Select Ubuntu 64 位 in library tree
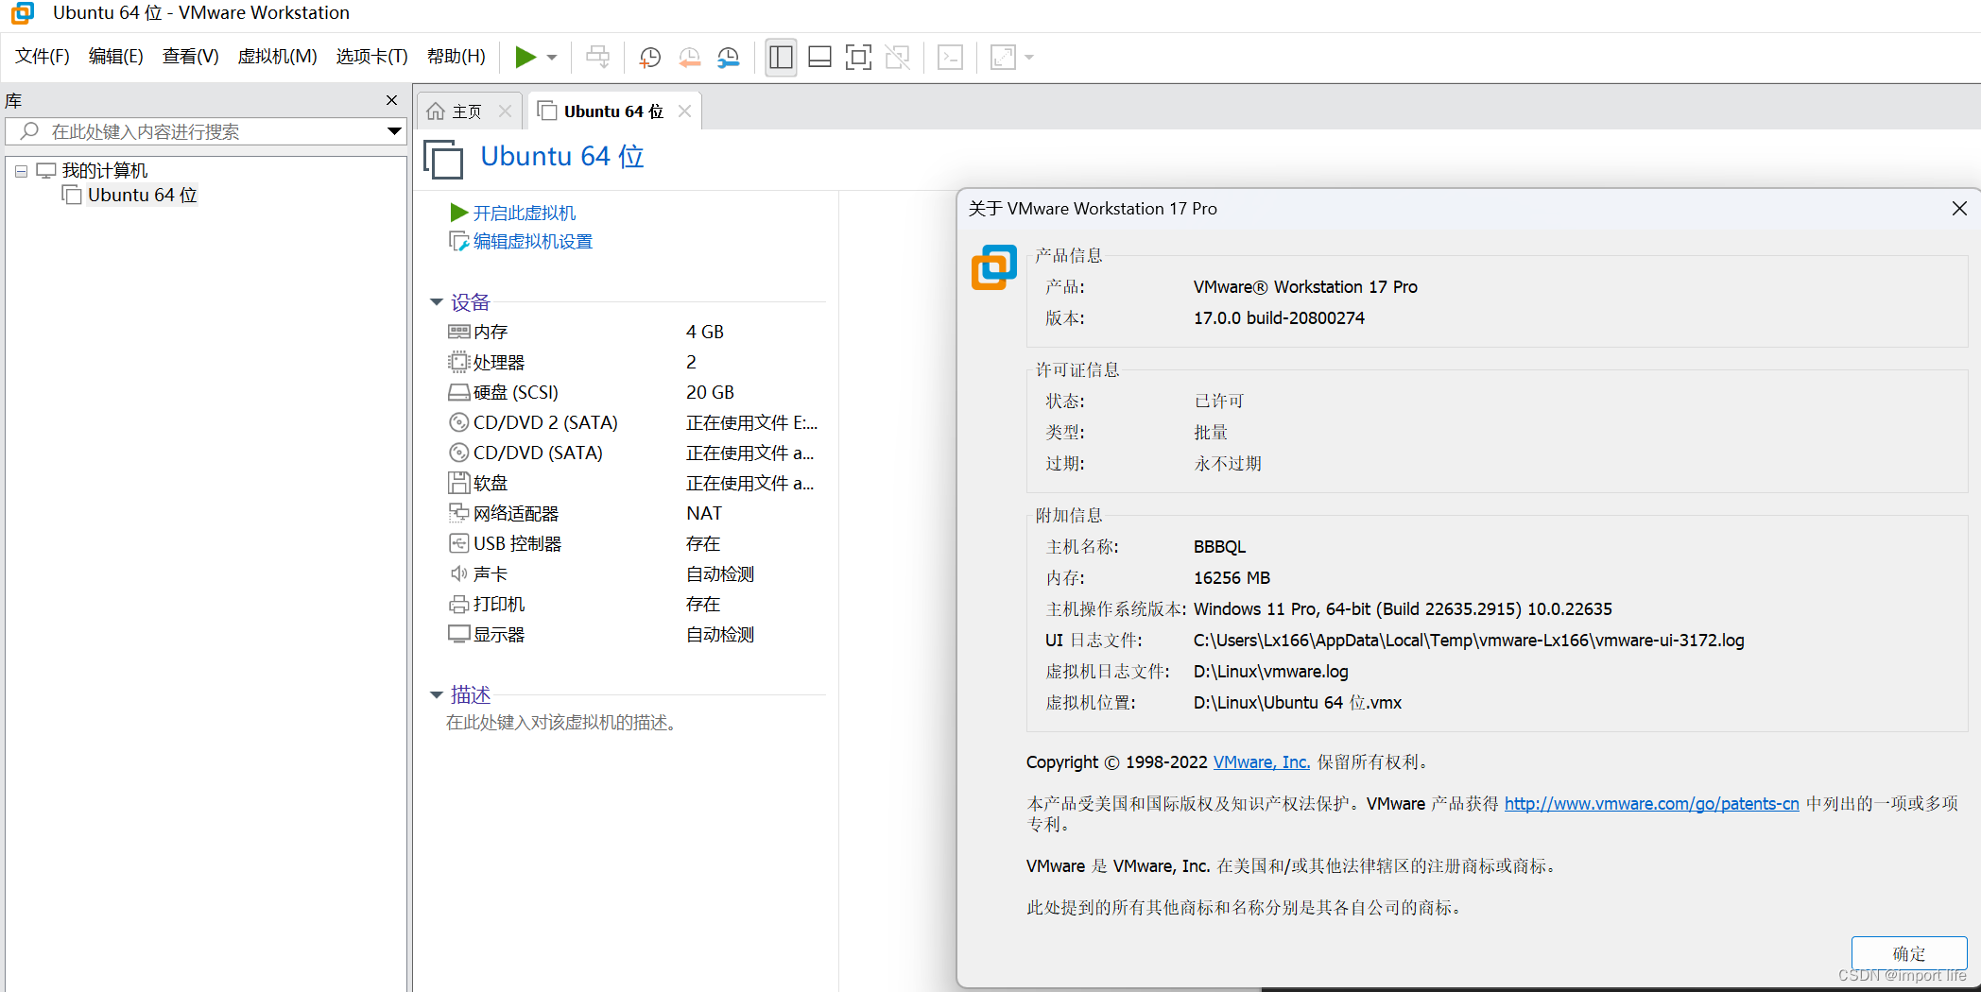Screen dimensions: 1981x992 pos(142,195)
